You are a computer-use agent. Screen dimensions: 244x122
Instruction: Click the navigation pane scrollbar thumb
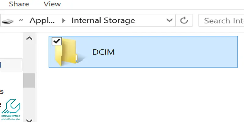tap(29, 81)
